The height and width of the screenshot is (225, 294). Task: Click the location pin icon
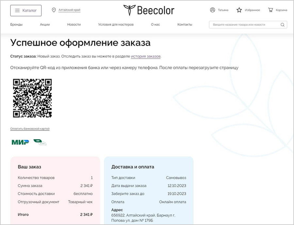click(54, 10)
